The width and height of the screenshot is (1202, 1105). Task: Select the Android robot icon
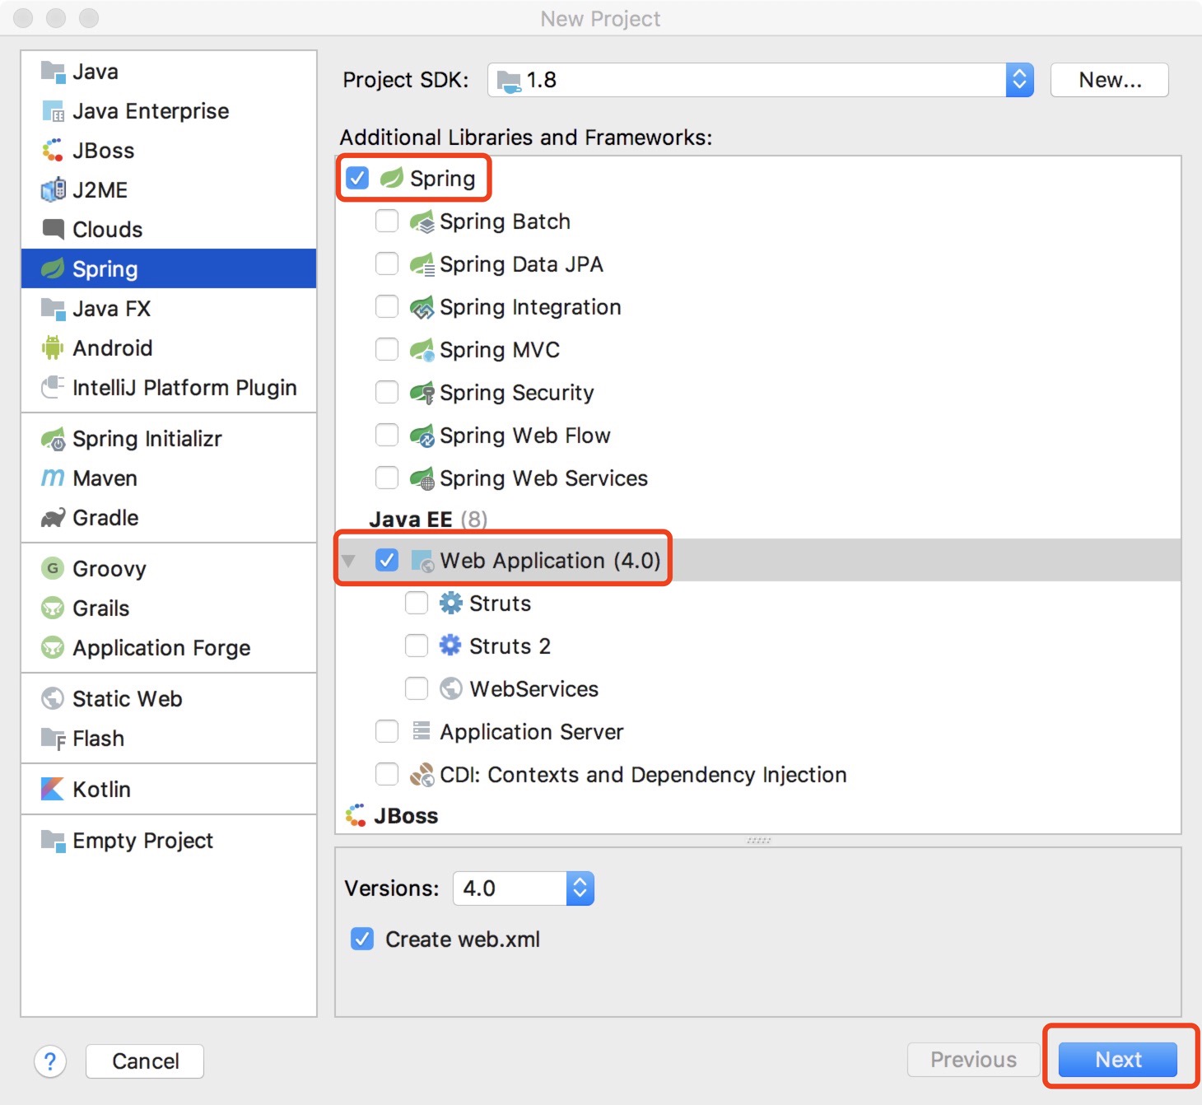pyautogui.click(x=53, y=348)
